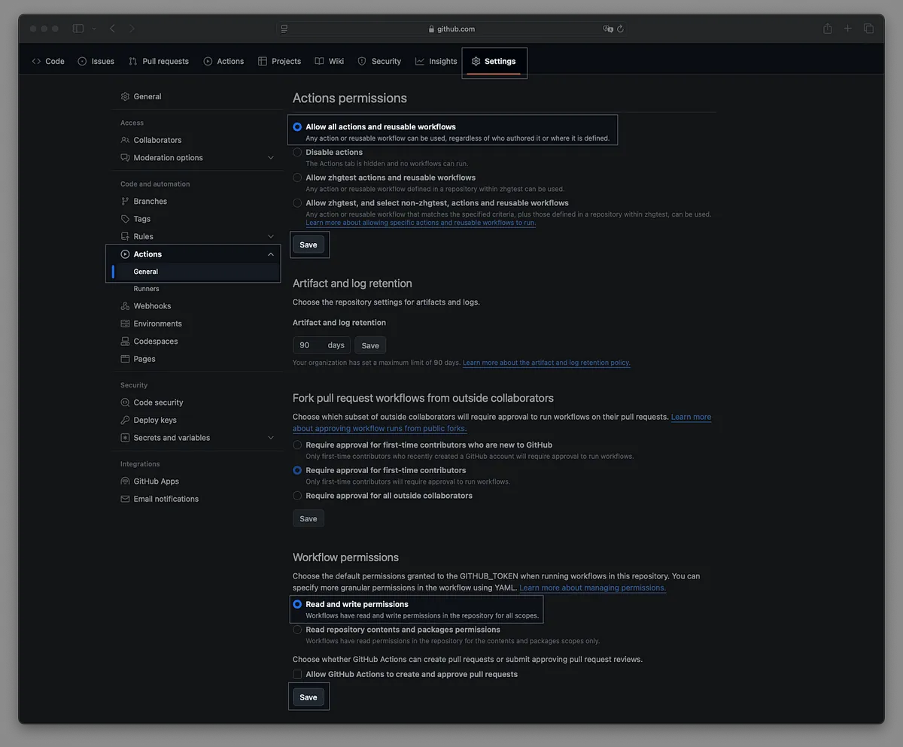Select Require approval for all outside collaborators

tap(297, 496)
